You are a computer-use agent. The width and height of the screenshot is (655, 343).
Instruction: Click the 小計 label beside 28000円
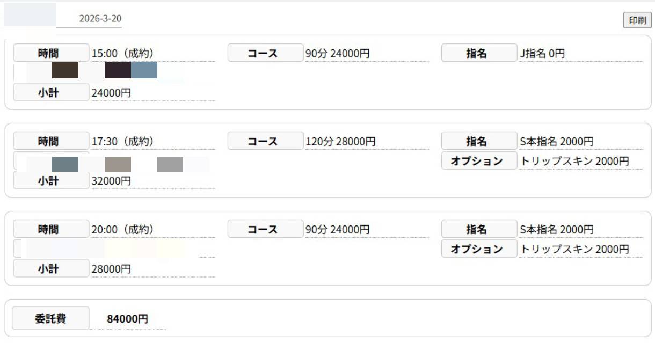(x=51, y=269)
